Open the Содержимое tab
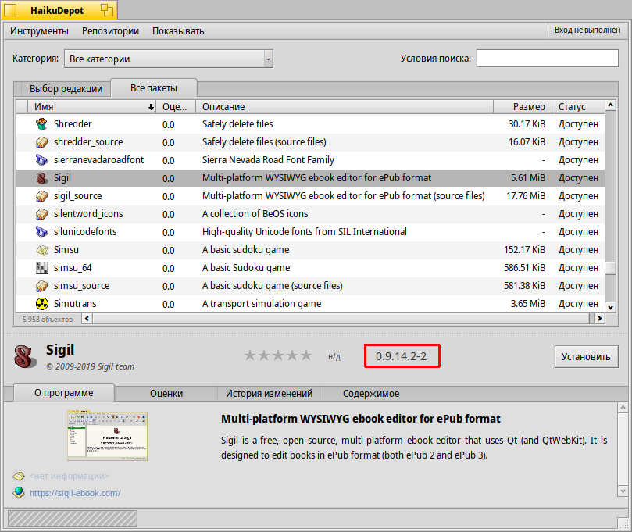 pyautogui.click(x=371, y=394)
